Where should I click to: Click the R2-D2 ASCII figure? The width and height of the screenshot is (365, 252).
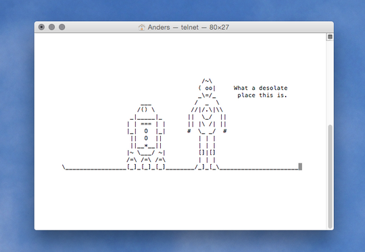click(x=146, y=136)
